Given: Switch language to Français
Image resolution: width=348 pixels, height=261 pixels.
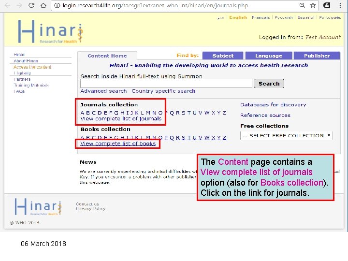Looking at the screenshot, I should click(261, 17).
